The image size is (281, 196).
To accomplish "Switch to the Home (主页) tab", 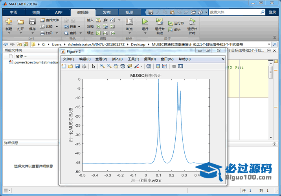I will pos(13,12).
